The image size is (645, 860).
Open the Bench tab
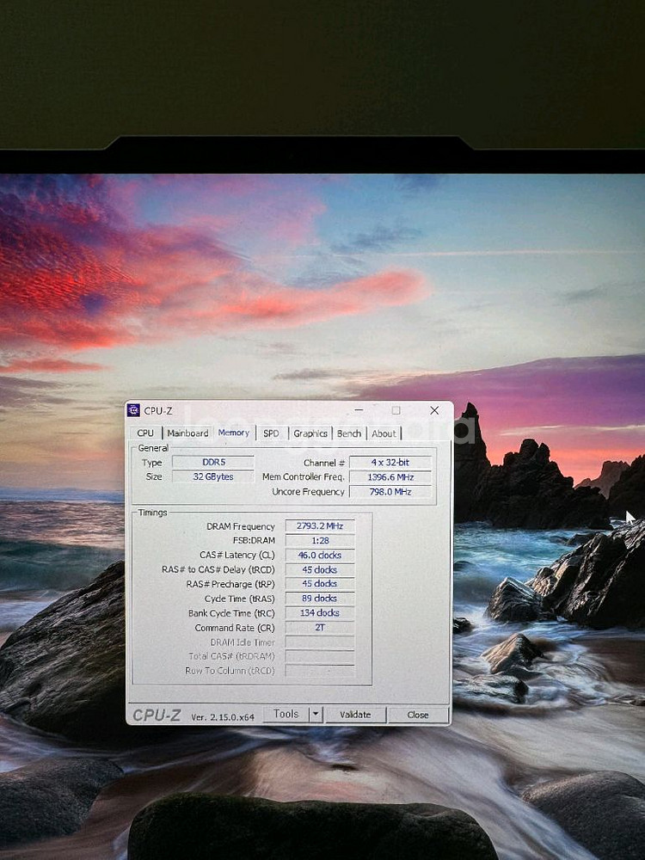tap(349, 433)
